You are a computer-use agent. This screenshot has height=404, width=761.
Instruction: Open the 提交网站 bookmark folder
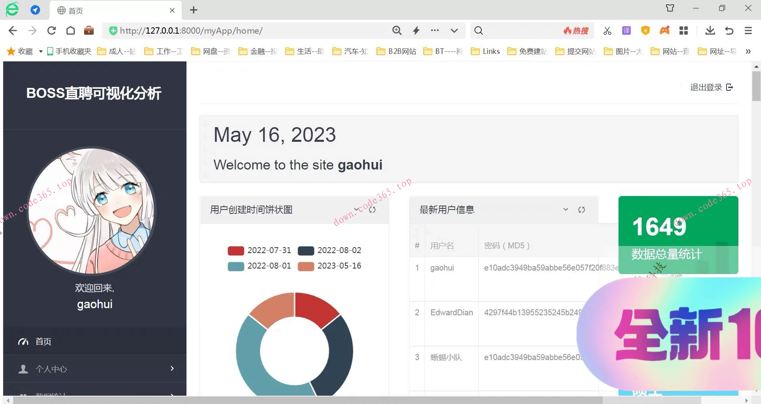(x=575, y=51)
